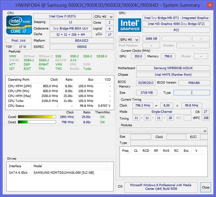This screenshot has width=216, height=197.
Task: Click the Turbo feature label
Action: click(87, 69)
